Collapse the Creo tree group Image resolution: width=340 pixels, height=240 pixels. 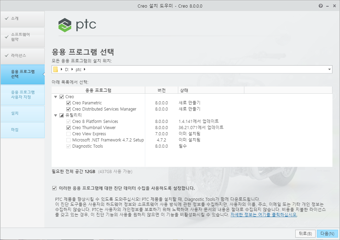tap(55, 97)
